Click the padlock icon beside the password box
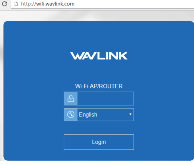 point(71,98)
